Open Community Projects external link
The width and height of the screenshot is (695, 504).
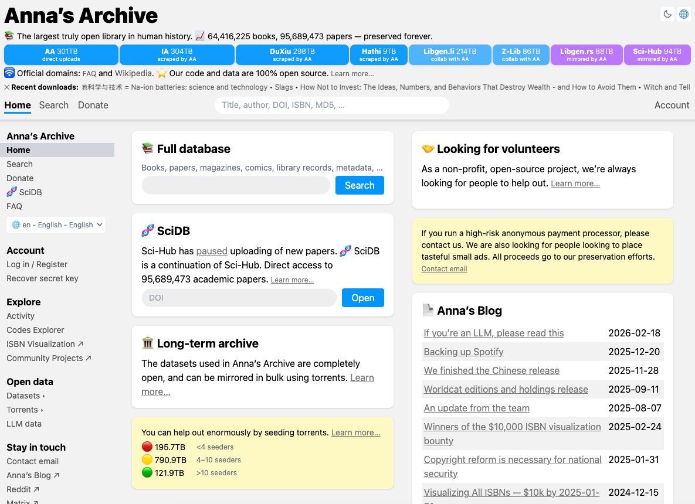[49, 358]
